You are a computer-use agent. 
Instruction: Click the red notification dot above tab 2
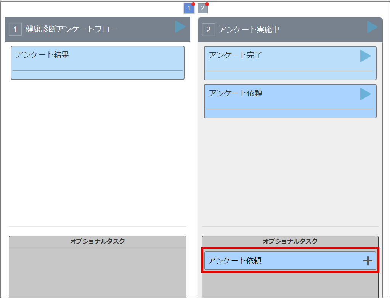pyautogui.click(x=207, y=3)
